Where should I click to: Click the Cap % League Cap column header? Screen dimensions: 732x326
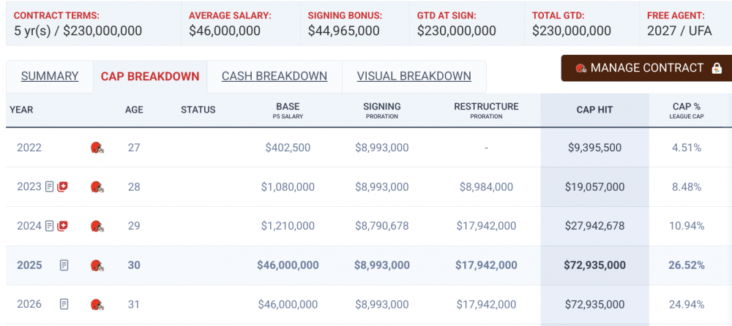click(687, 110)
